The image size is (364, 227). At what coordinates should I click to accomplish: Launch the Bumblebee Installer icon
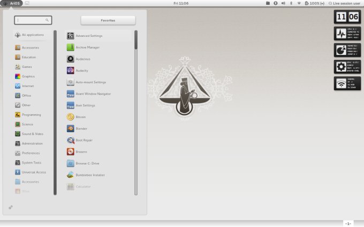(x=70, y=175)
